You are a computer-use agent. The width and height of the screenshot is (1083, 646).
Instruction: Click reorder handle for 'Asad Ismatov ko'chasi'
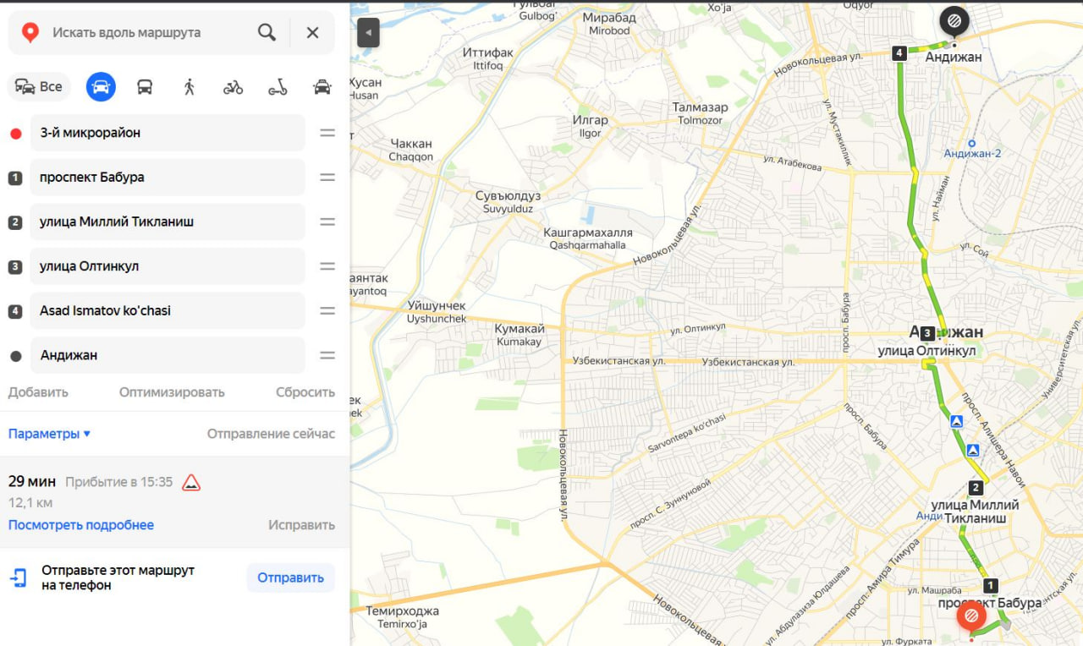[327, 310]
